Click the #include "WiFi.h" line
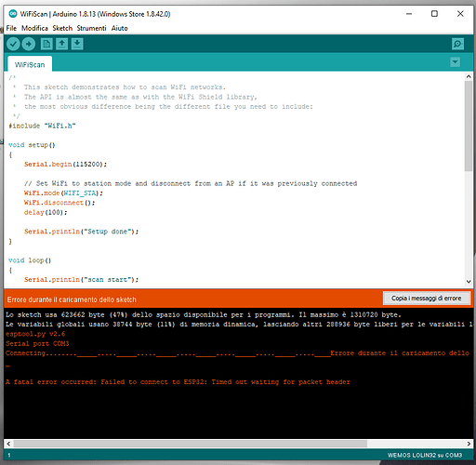Image resolution: width=476 pixels, height=465 pixels. click(x=42, y=126)
